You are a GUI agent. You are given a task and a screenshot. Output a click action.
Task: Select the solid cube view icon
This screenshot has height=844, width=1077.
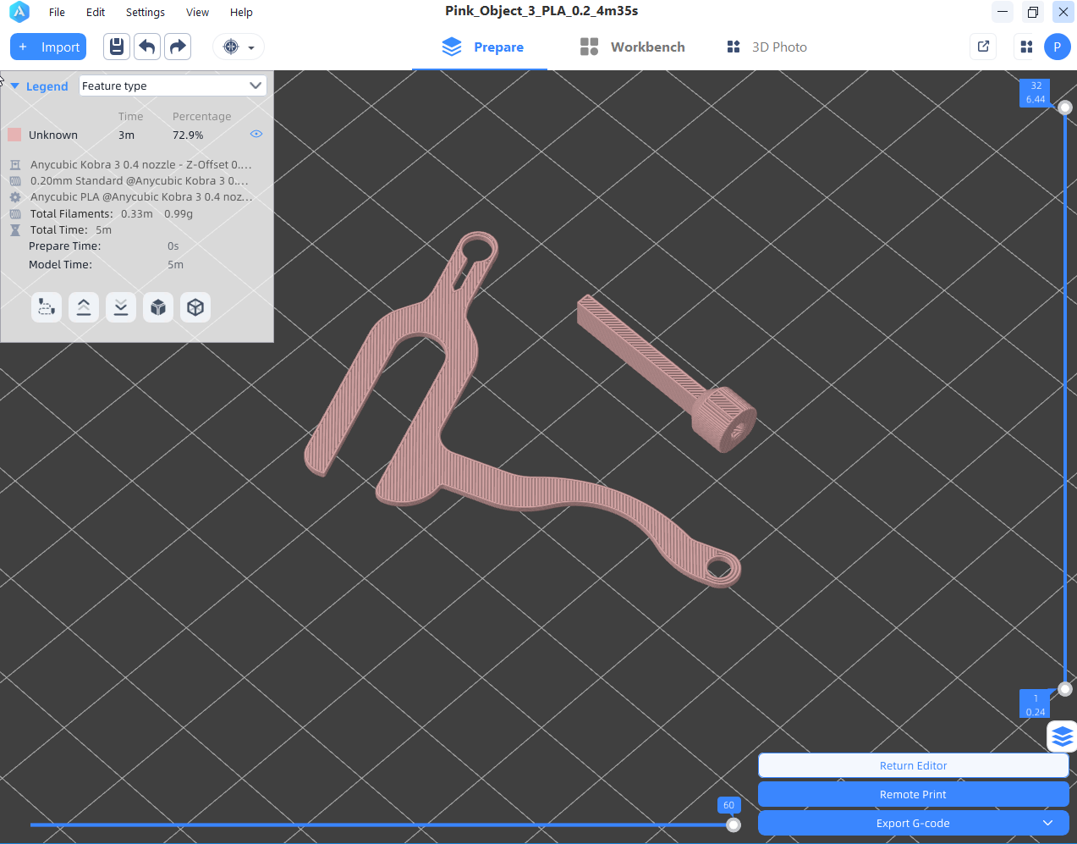tap(158, 307)
